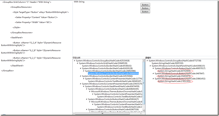This screenshot has height=116, width=219.
Task: Select System.String HashCode:35403473 row
Action: [174, 76]
